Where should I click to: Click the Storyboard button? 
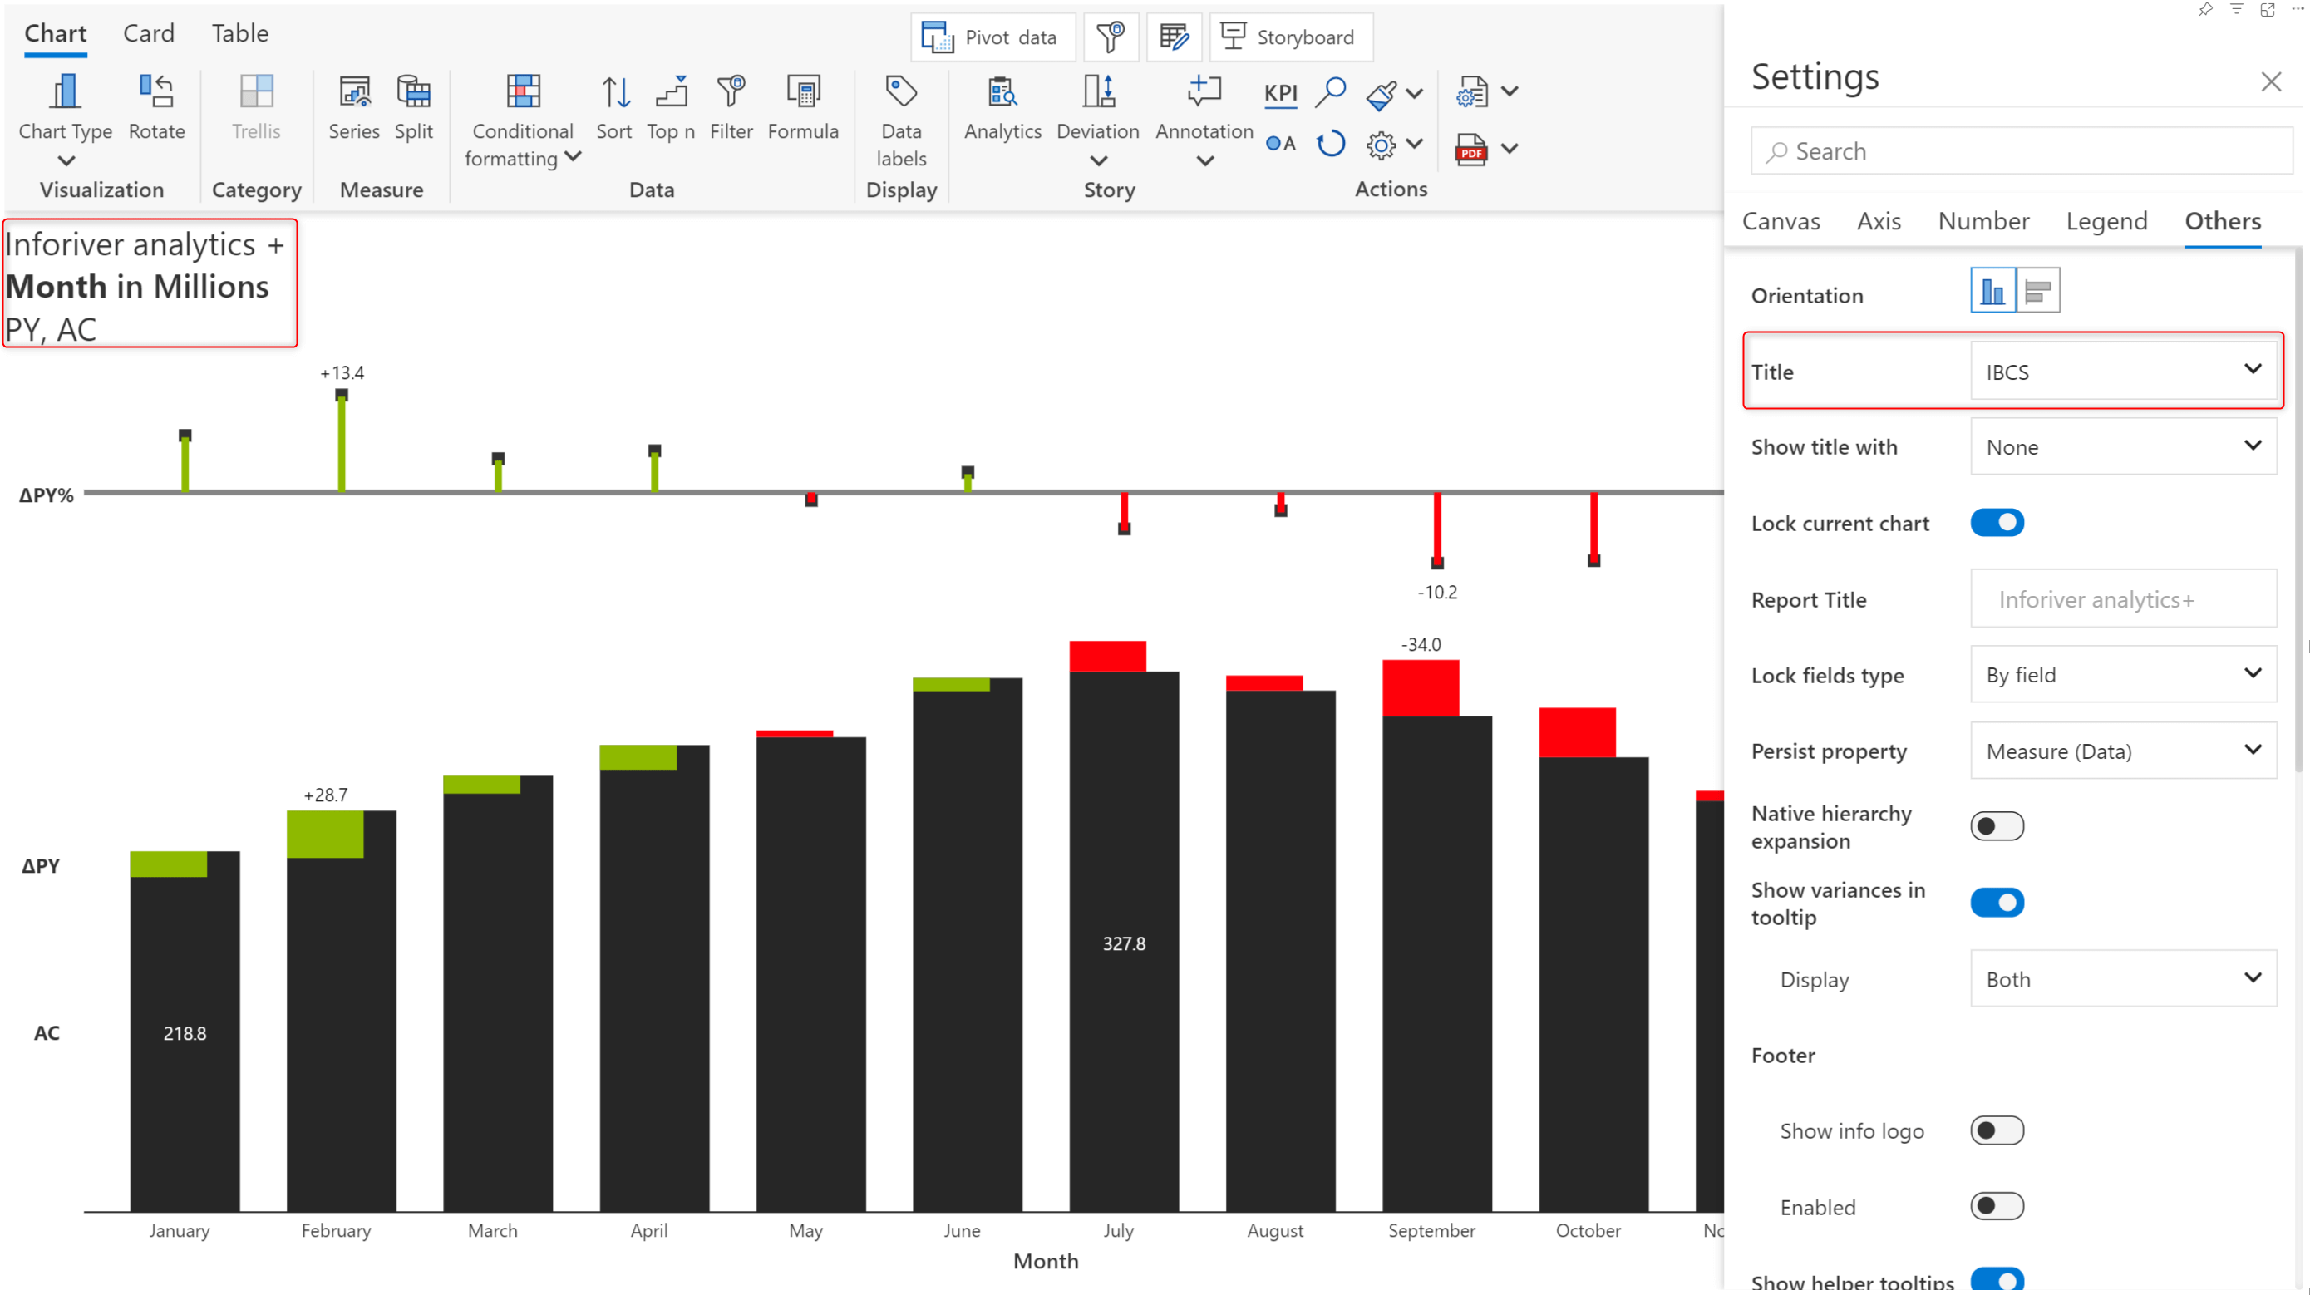pyautogui.click(x=1290, y=37)
